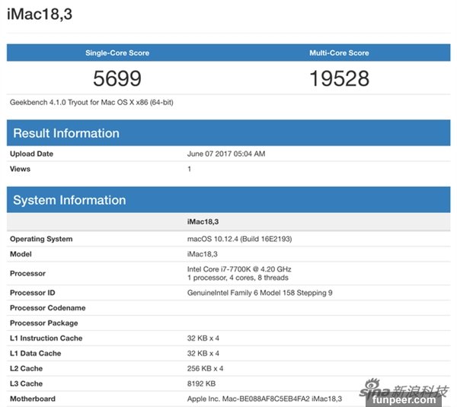Viewport: 457px width, 407px height.
Task: Click the Processor Codename row label
Action: pos(47,308)
